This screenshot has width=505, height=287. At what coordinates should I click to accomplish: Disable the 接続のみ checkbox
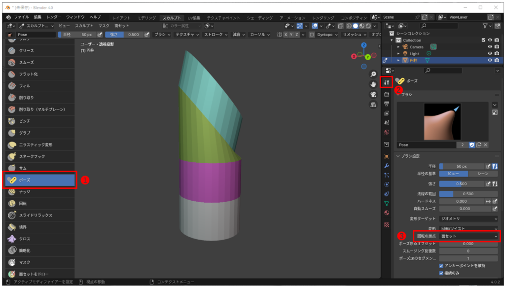click(x=441, y=273)
